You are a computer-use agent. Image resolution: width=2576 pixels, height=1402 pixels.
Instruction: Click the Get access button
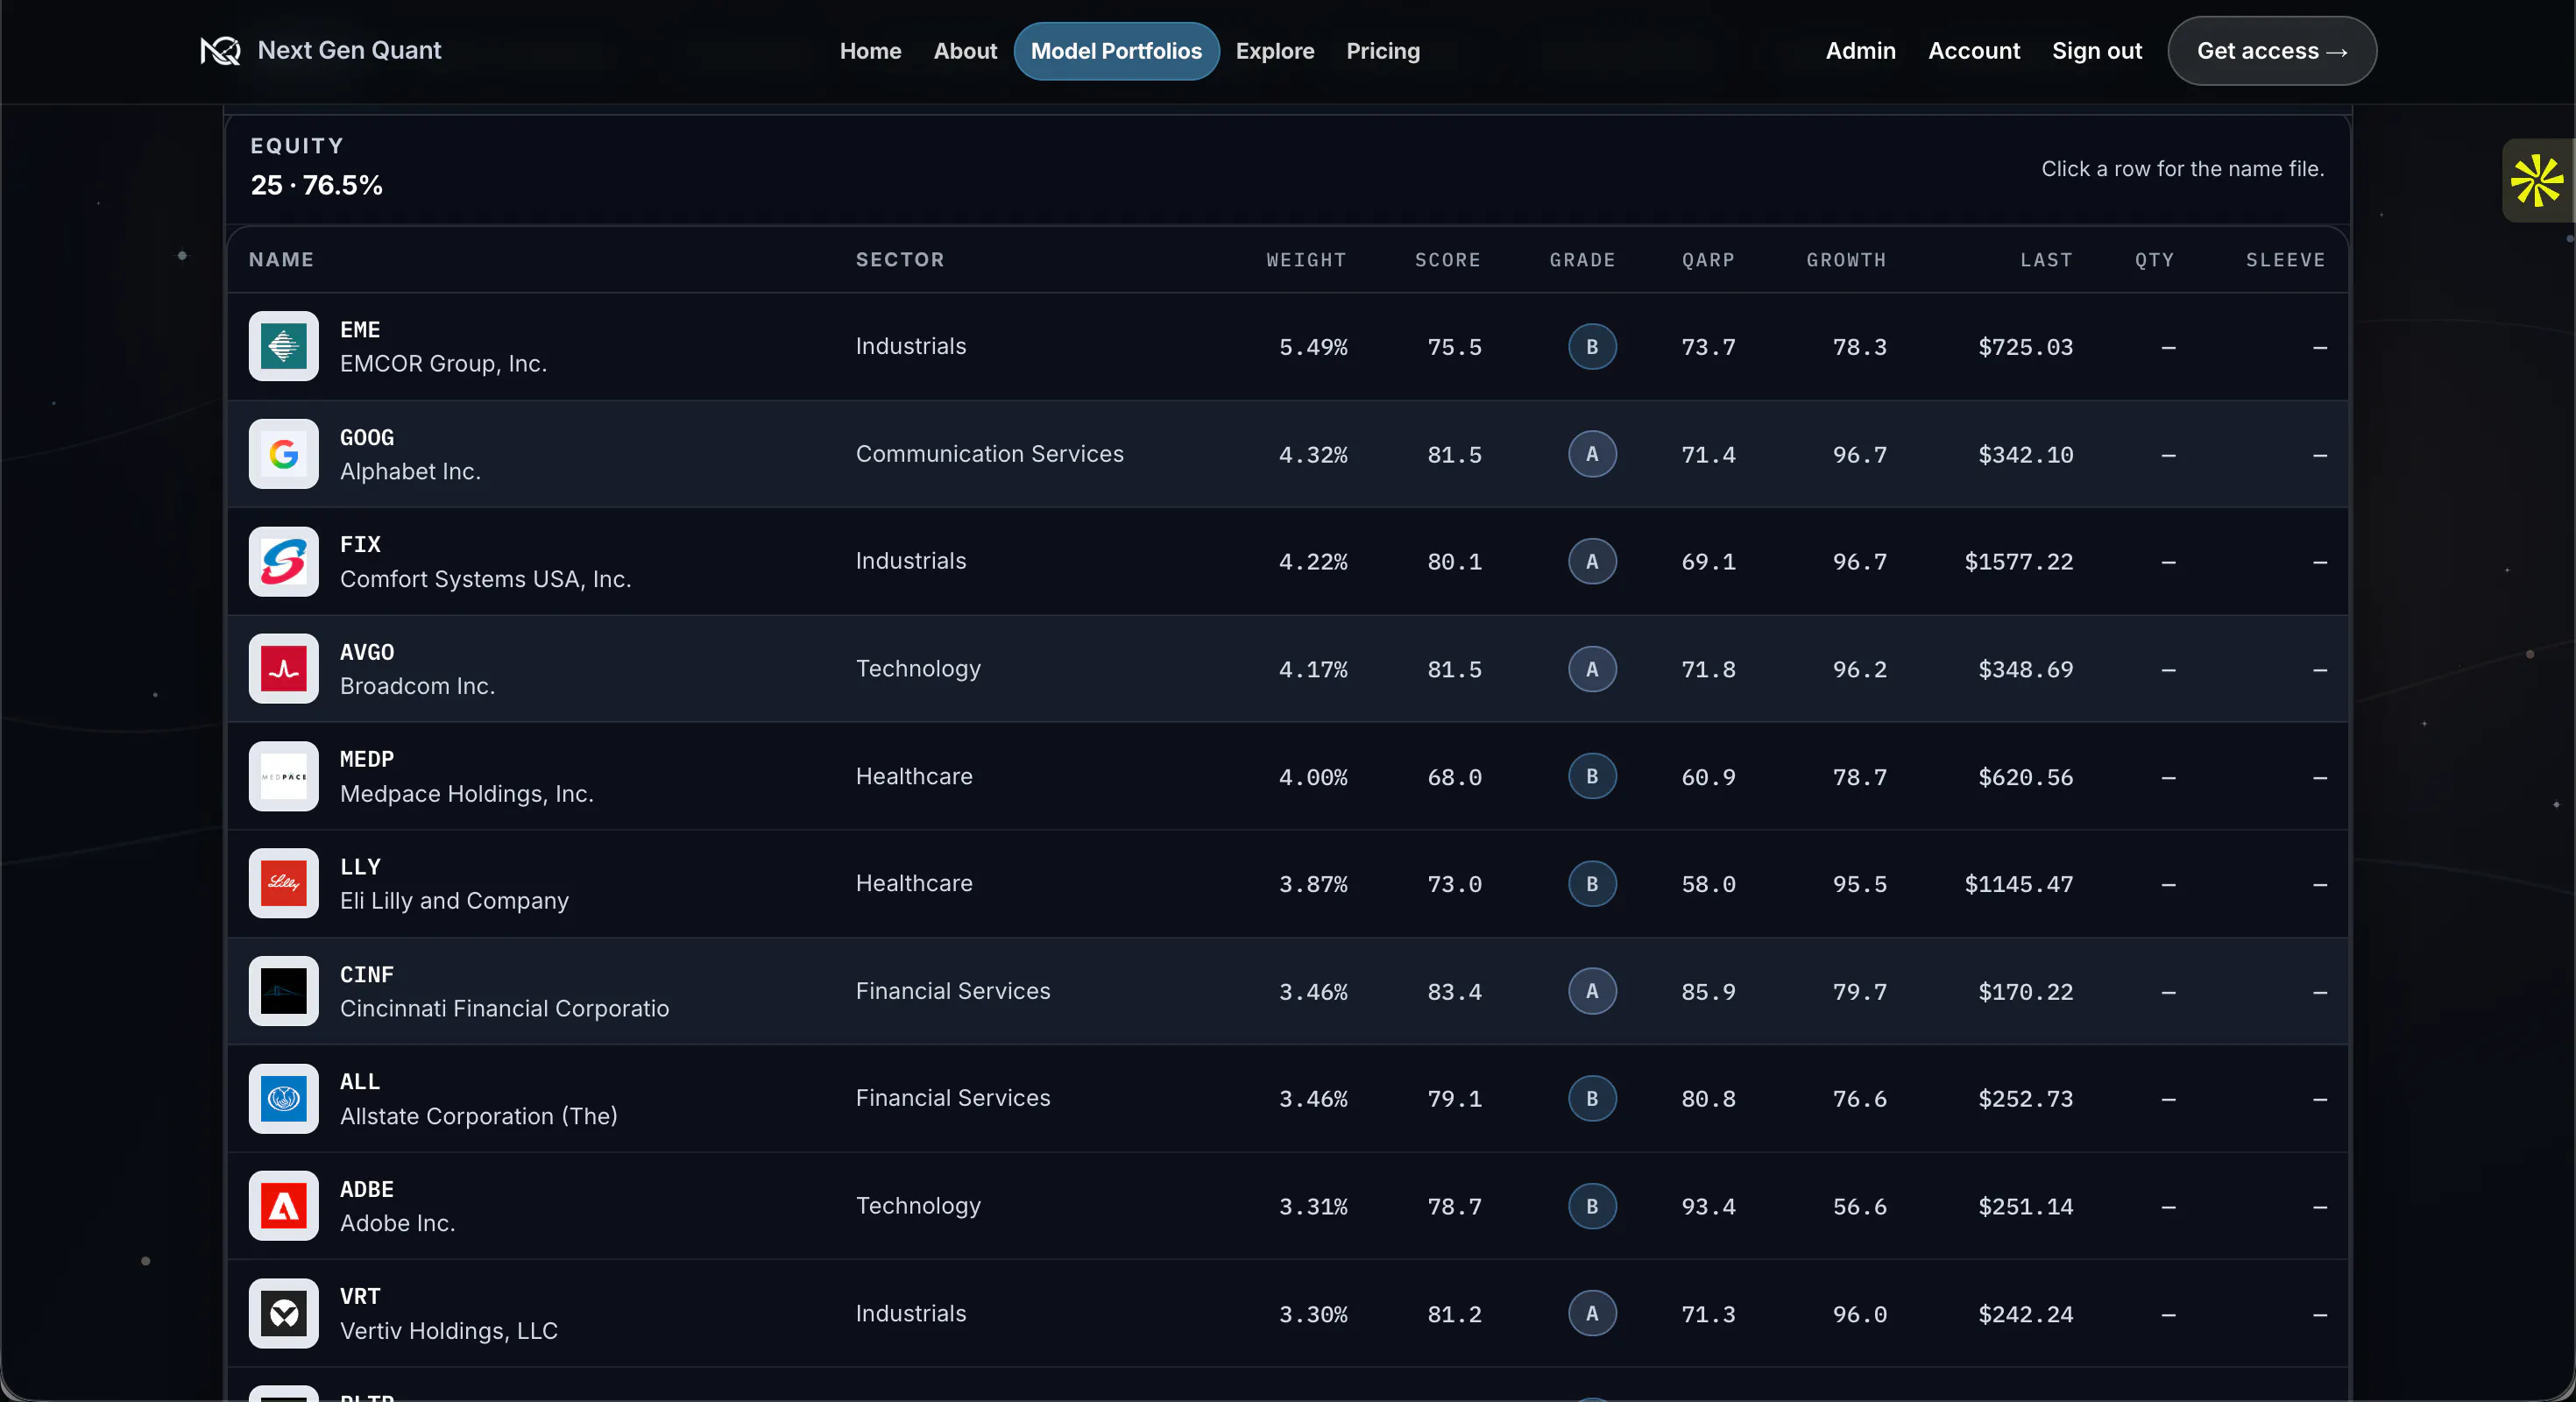pyautogui.click(x=2272, y=51)
